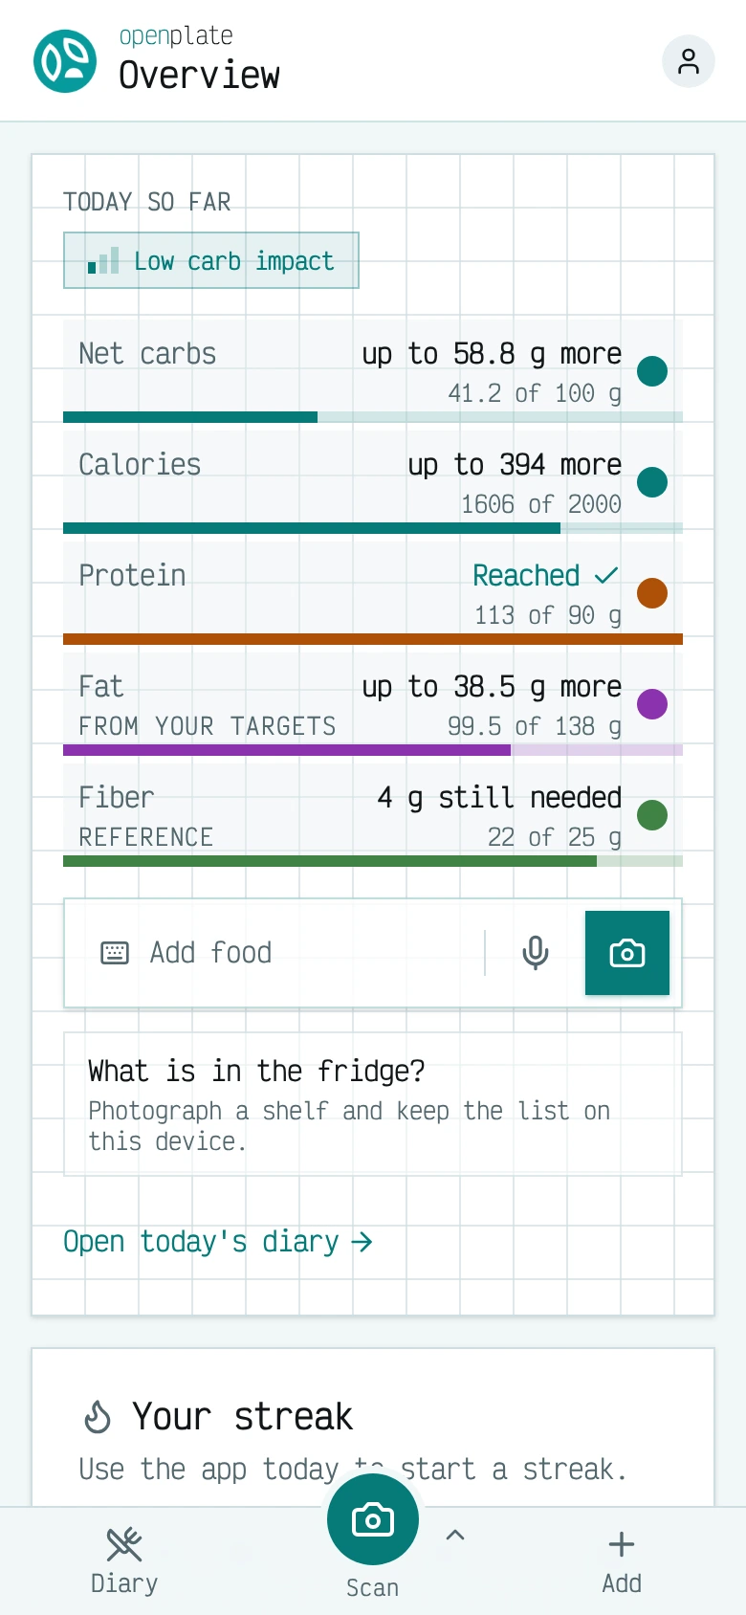Tap the round Scan camera button

point(373,1519)
